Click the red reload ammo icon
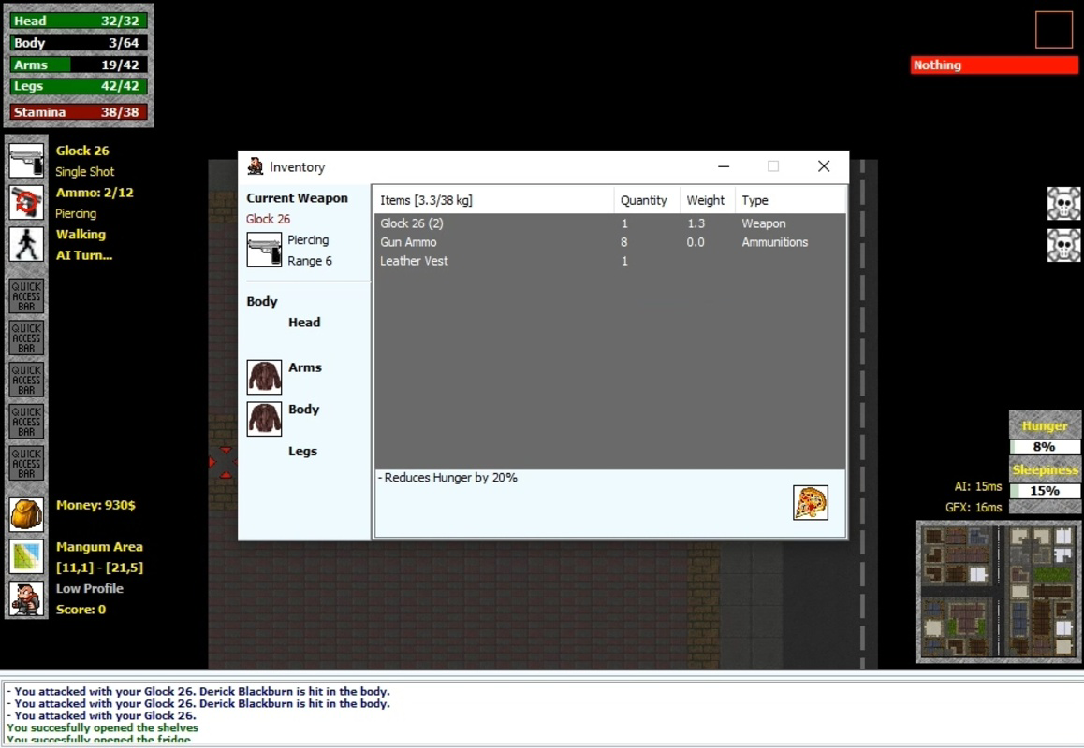 (26, 202)
